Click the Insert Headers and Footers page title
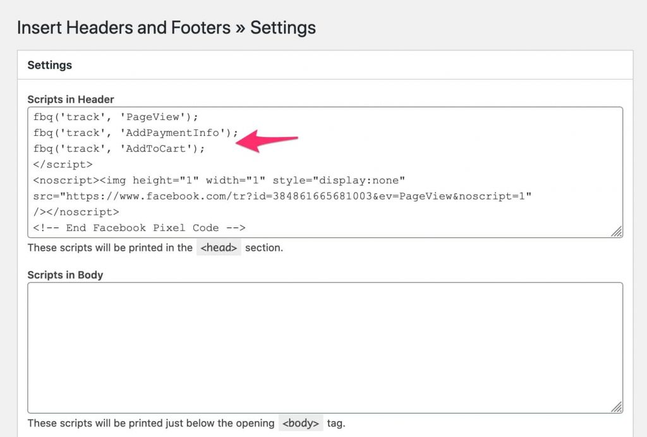647x437 pixels. point(166,28)
